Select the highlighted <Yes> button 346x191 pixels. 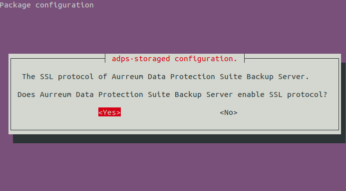[109, 112]
